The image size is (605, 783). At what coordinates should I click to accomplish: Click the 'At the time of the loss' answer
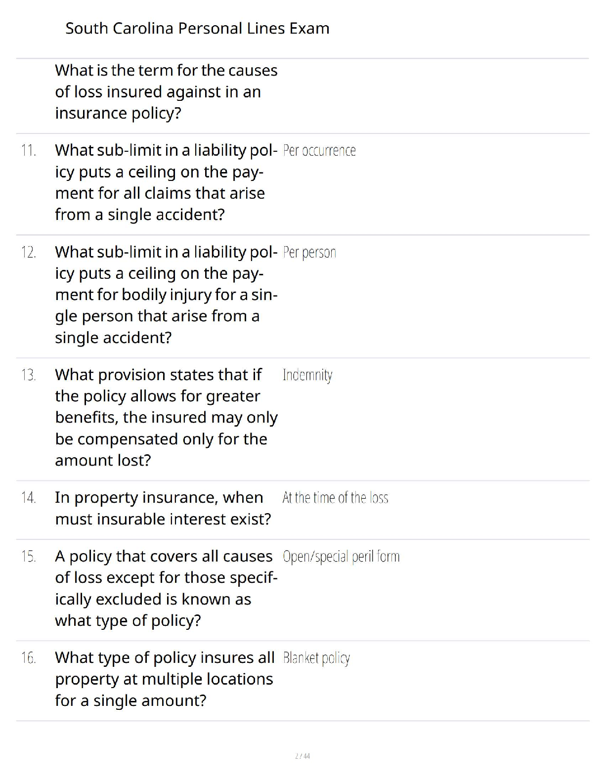click(x=335, y=497)
